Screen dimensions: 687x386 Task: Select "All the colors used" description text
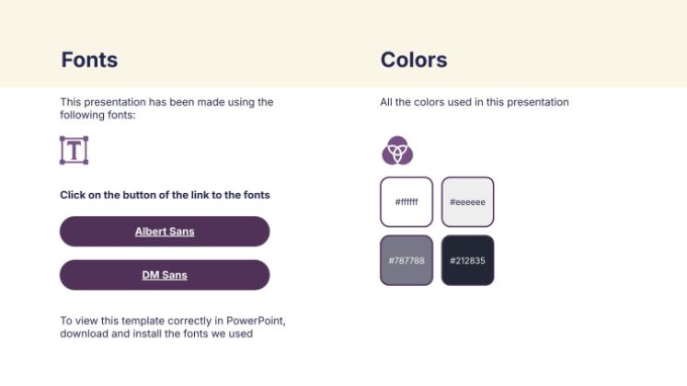pos(475,102)
